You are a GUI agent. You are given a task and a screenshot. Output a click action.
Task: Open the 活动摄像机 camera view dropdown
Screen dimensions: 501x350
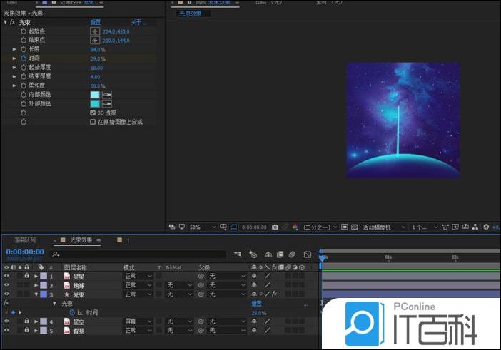point(382,227)
